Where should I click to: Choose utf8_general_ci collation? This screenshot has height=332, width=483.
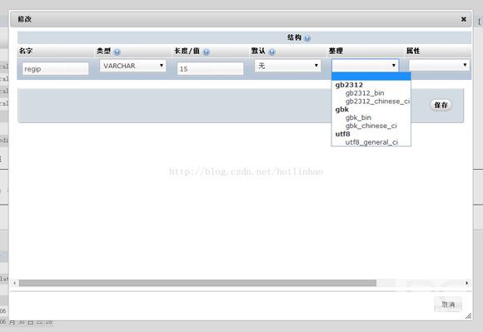pos(371,142)
